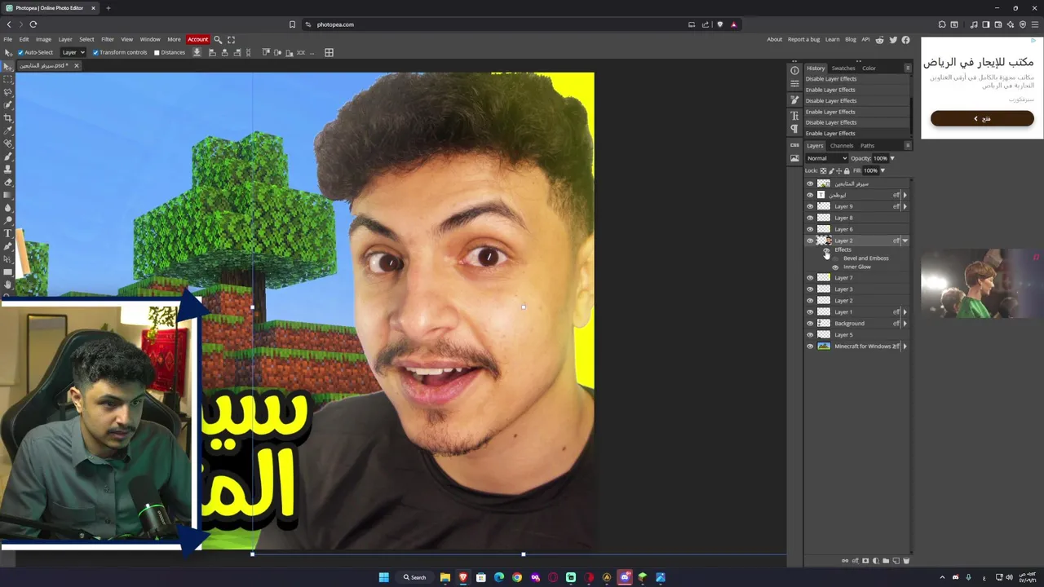Select the Gradient tool
The width and height of the screenshot is (1044, 587).
8,195
